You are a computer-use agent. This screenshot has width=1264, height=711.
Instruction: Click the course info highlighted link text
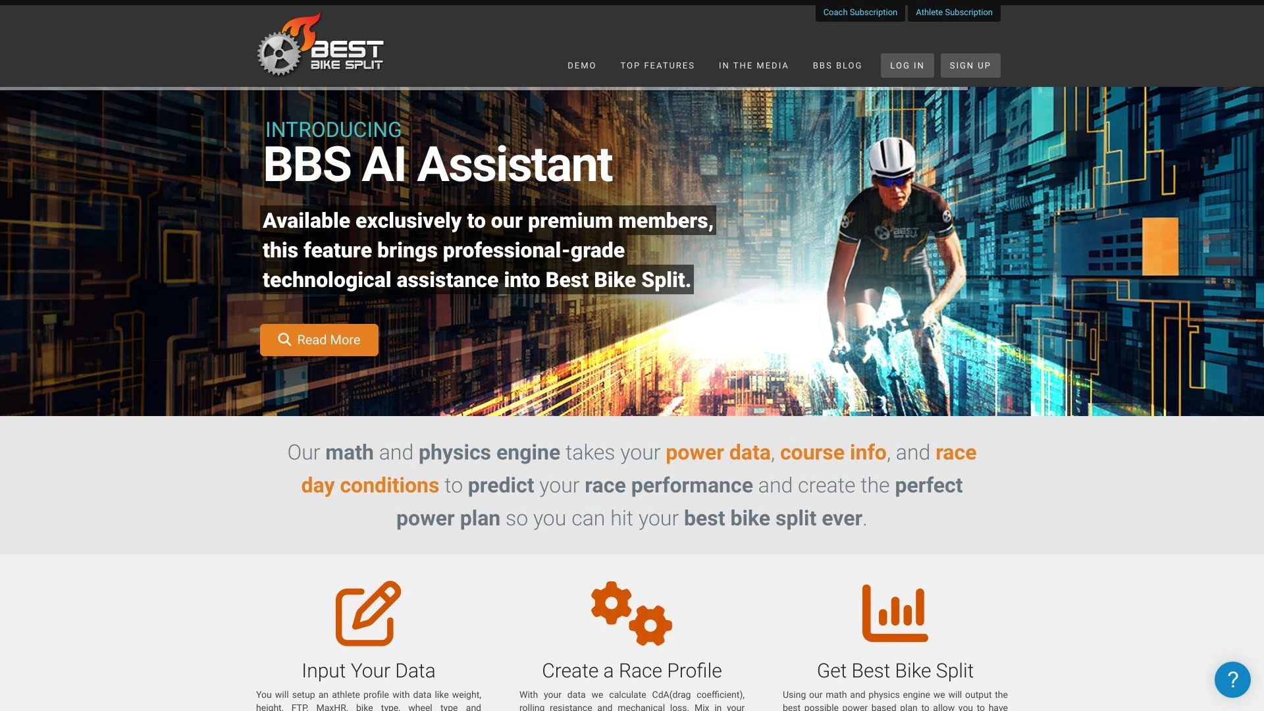833,452
